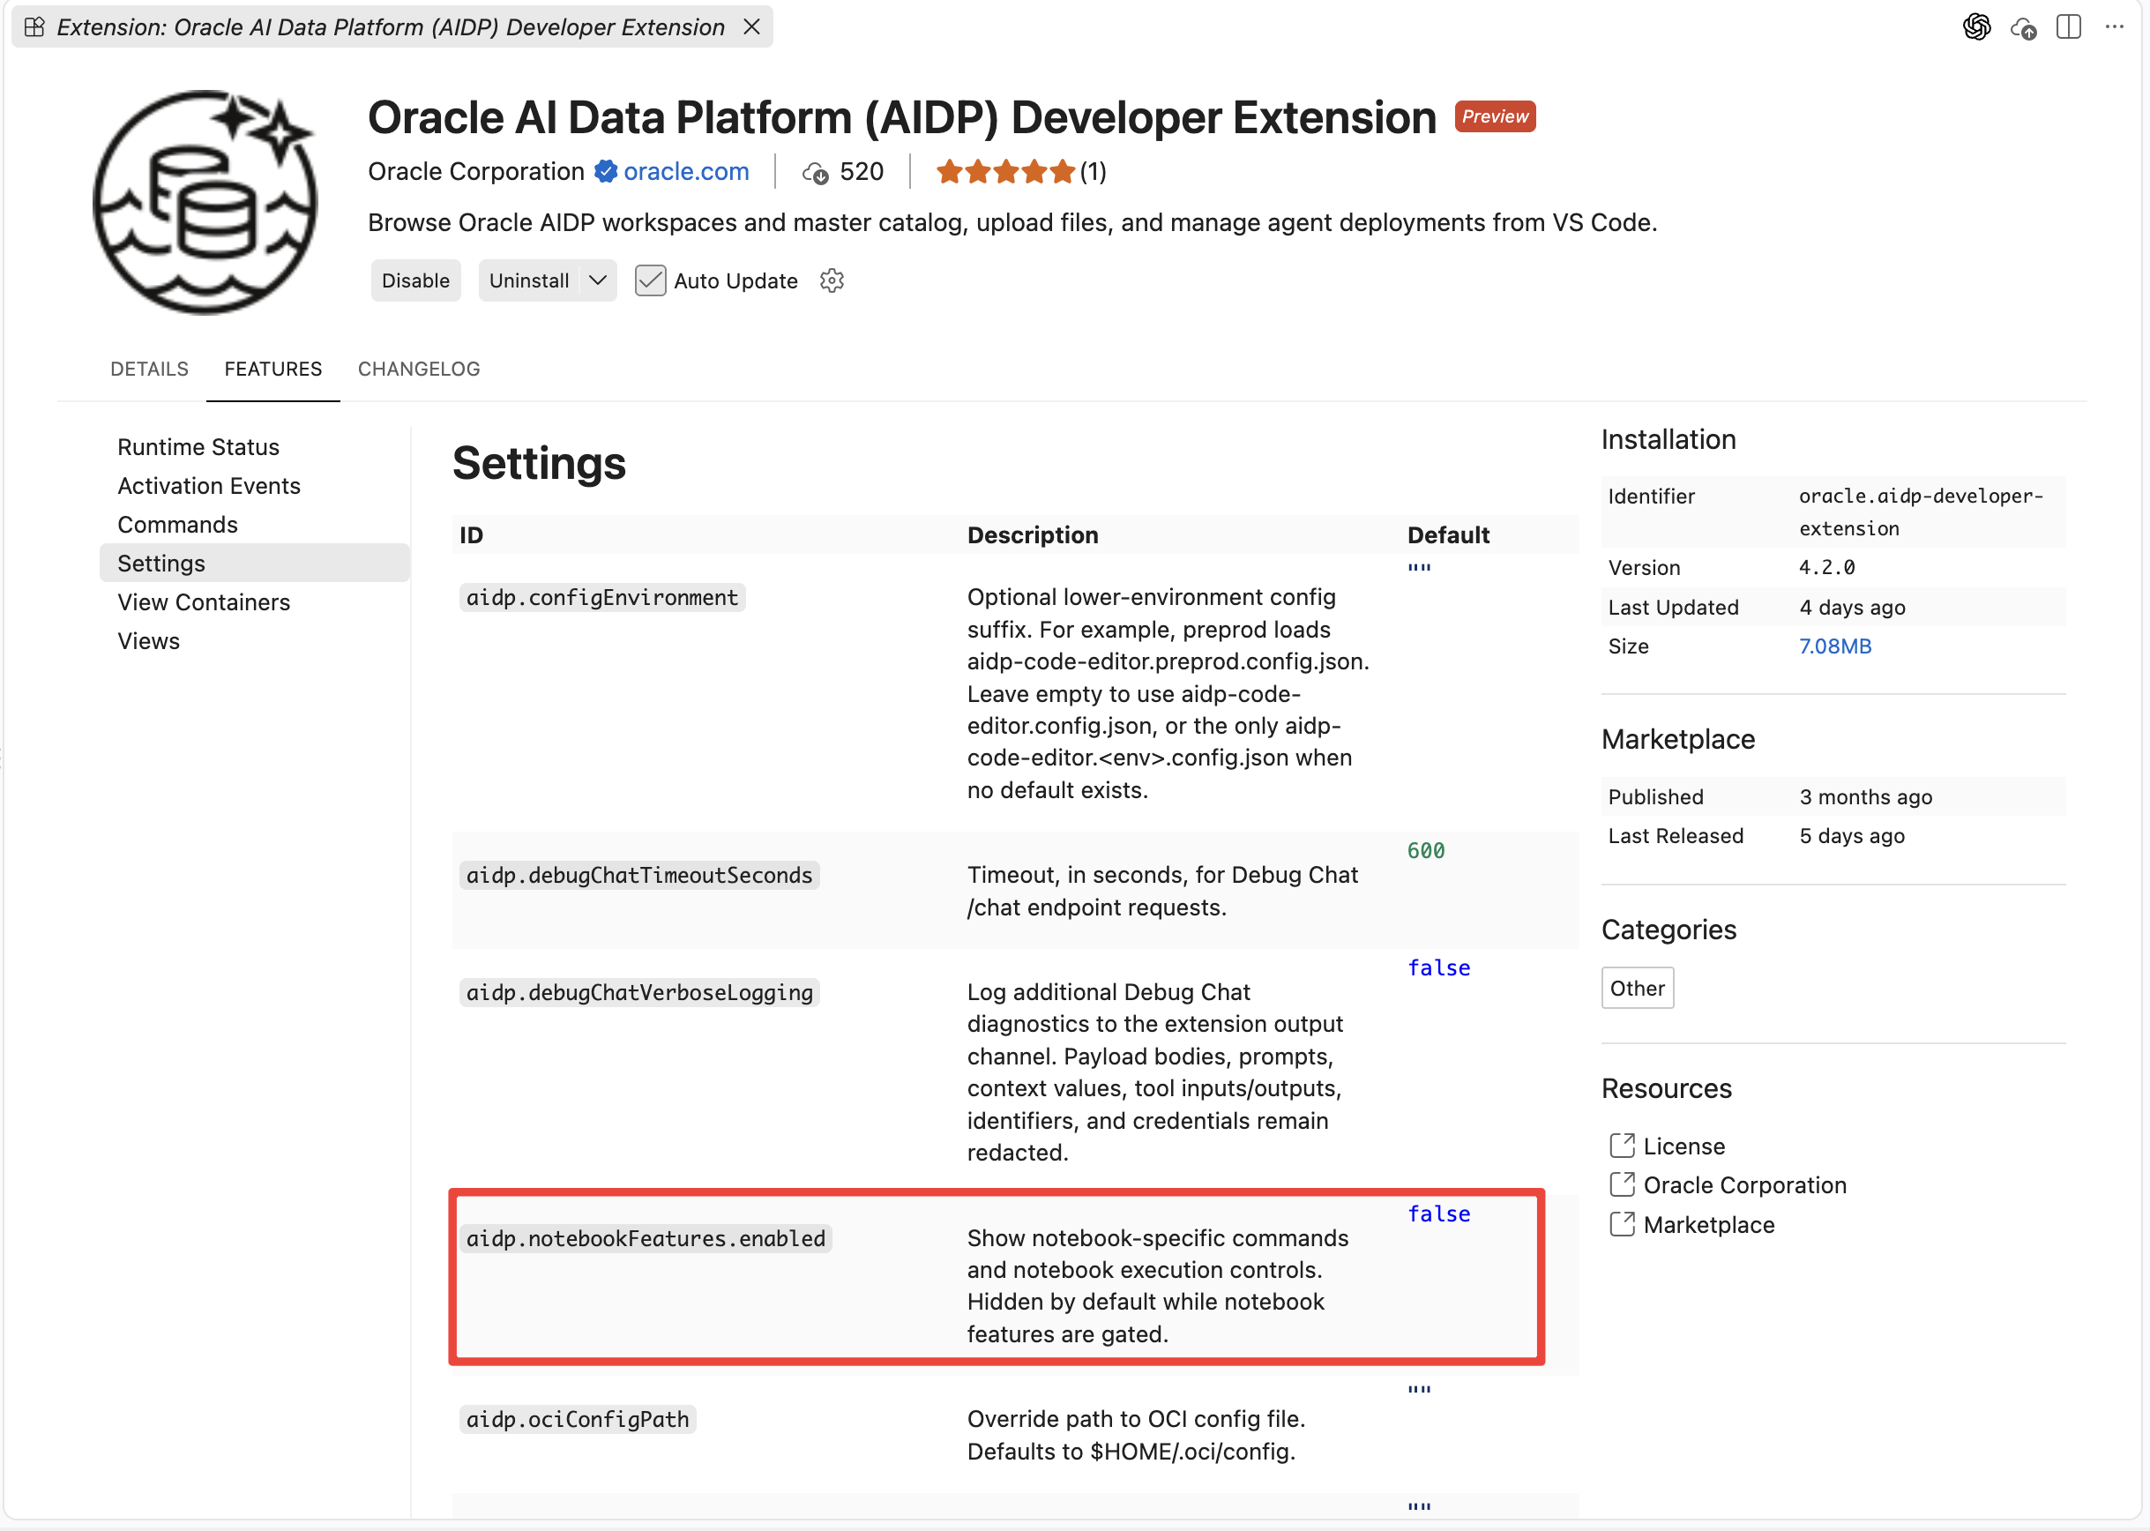The image size is (2150, 1531).
Task: Click the Default column header
Action: click(1448, 534)
